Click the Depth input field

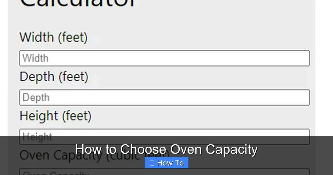coord(164,97)
